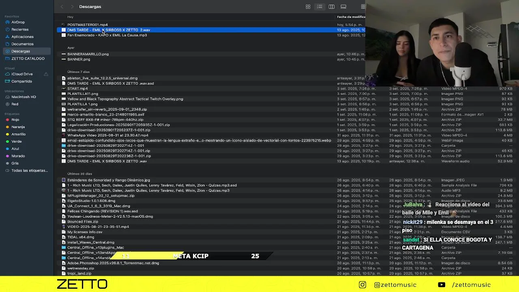Select the Amarillo yellow tag
The height and width of the screenshot is (292, 519).
(x=18, y=134)
